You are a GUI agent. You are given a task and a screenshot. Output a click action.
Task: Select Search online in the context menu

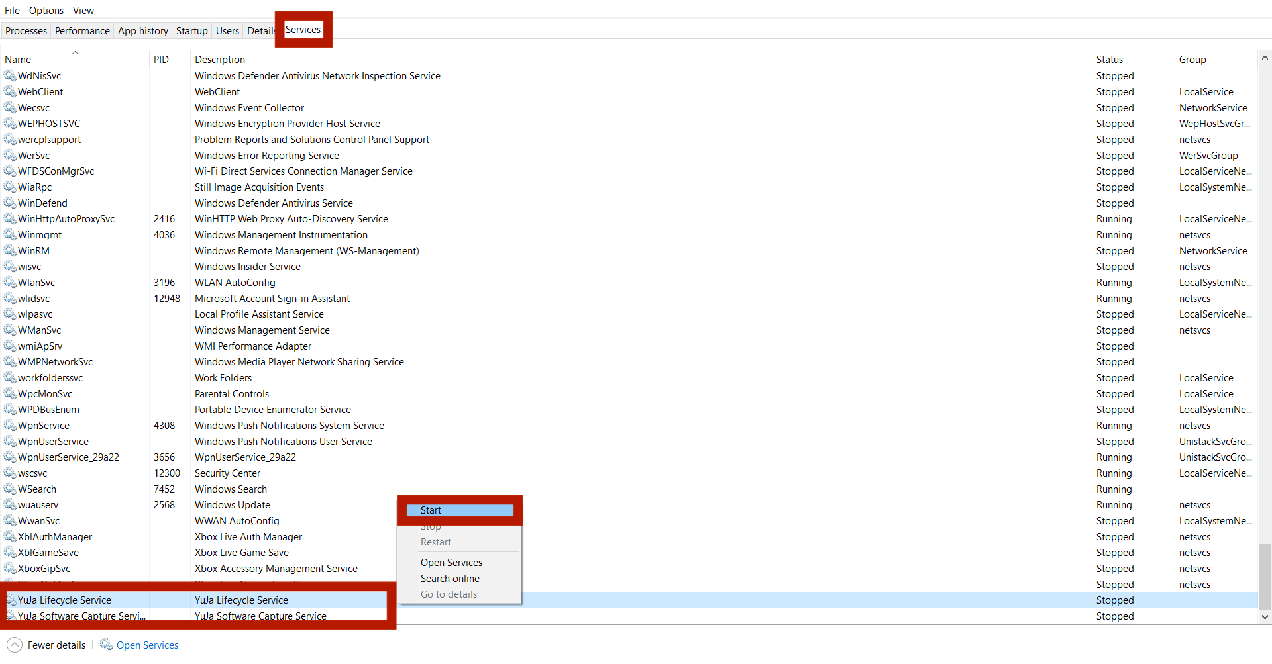(459, 578)
